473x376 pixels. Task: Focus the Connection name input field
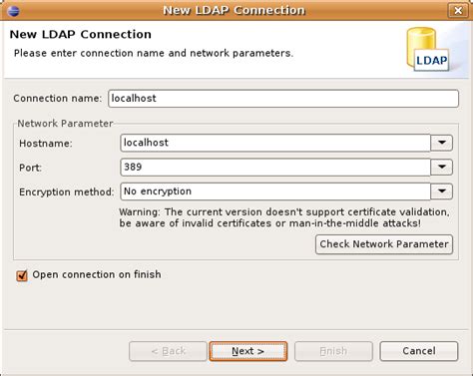click(x=283, y=99)
